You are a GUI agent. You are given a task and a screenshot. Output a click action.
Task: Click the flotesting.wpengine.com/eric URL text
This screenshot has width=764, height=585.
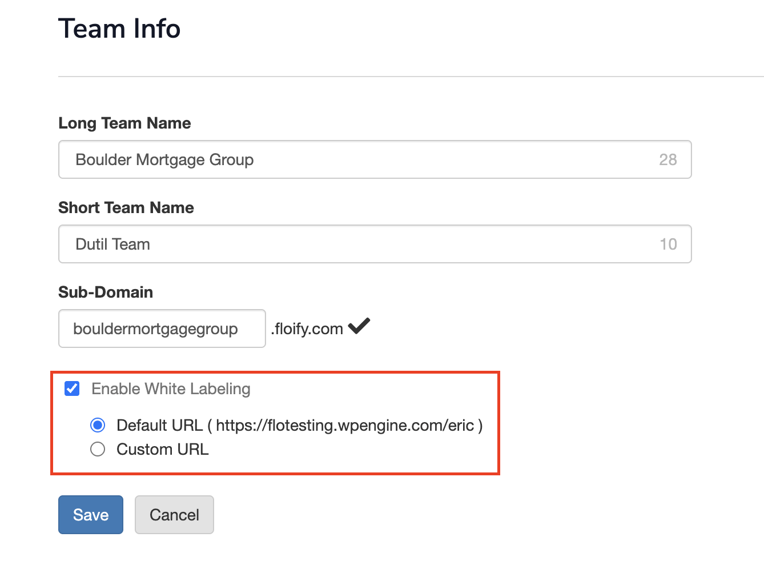pyautogui.click(x=345, y=425)
